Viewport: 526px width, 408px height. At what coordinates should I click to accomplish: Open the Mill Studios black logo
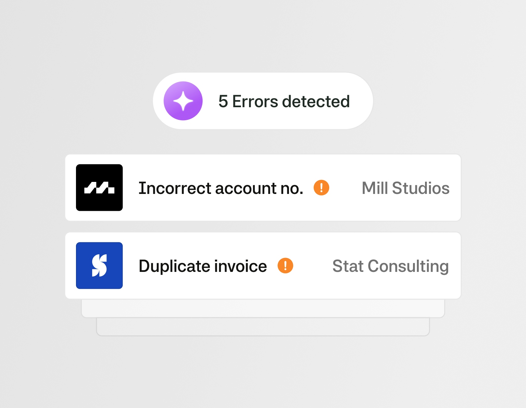click(x=99, y=188)
